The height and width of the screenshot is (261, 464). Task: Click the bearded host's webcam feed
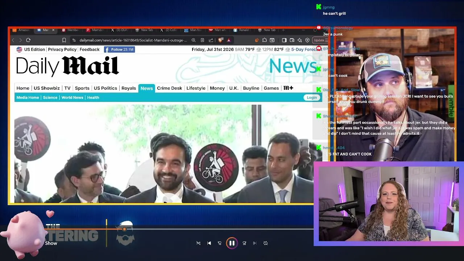(x=394, y=94)
